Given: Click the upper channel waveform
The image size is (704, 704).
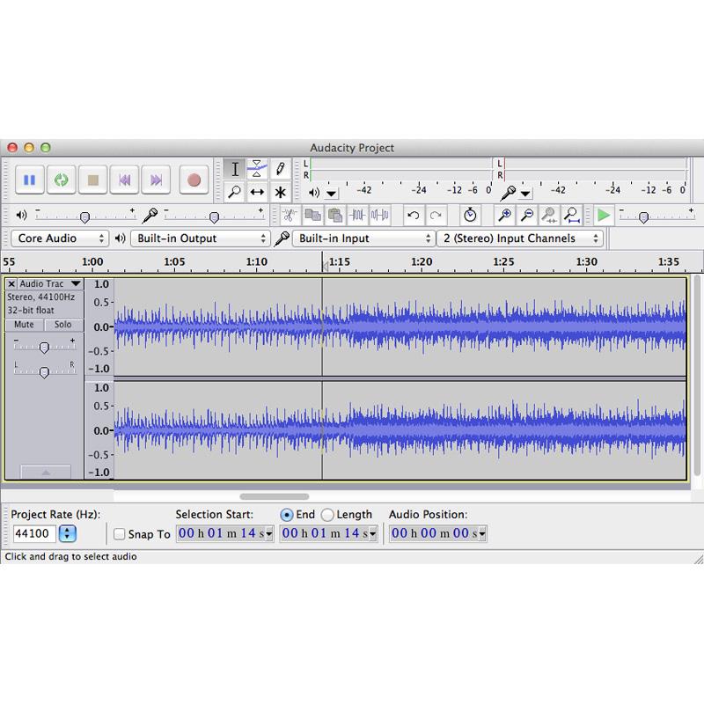Looking at the screenshot, I should coord(400,326).
